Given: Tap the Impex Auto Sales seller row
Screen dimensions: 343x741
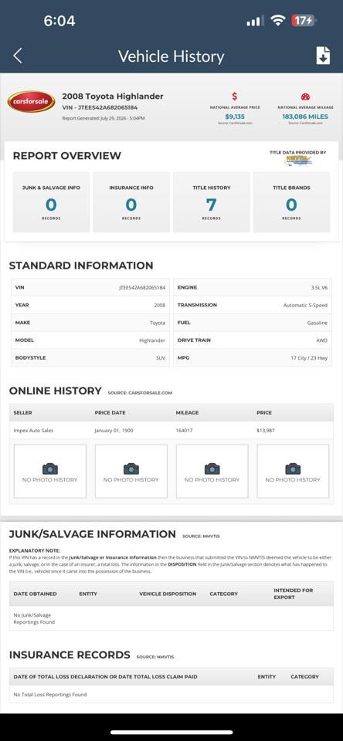Looking at the screenshot, I should pyautogui.click(x=171, y=431).
